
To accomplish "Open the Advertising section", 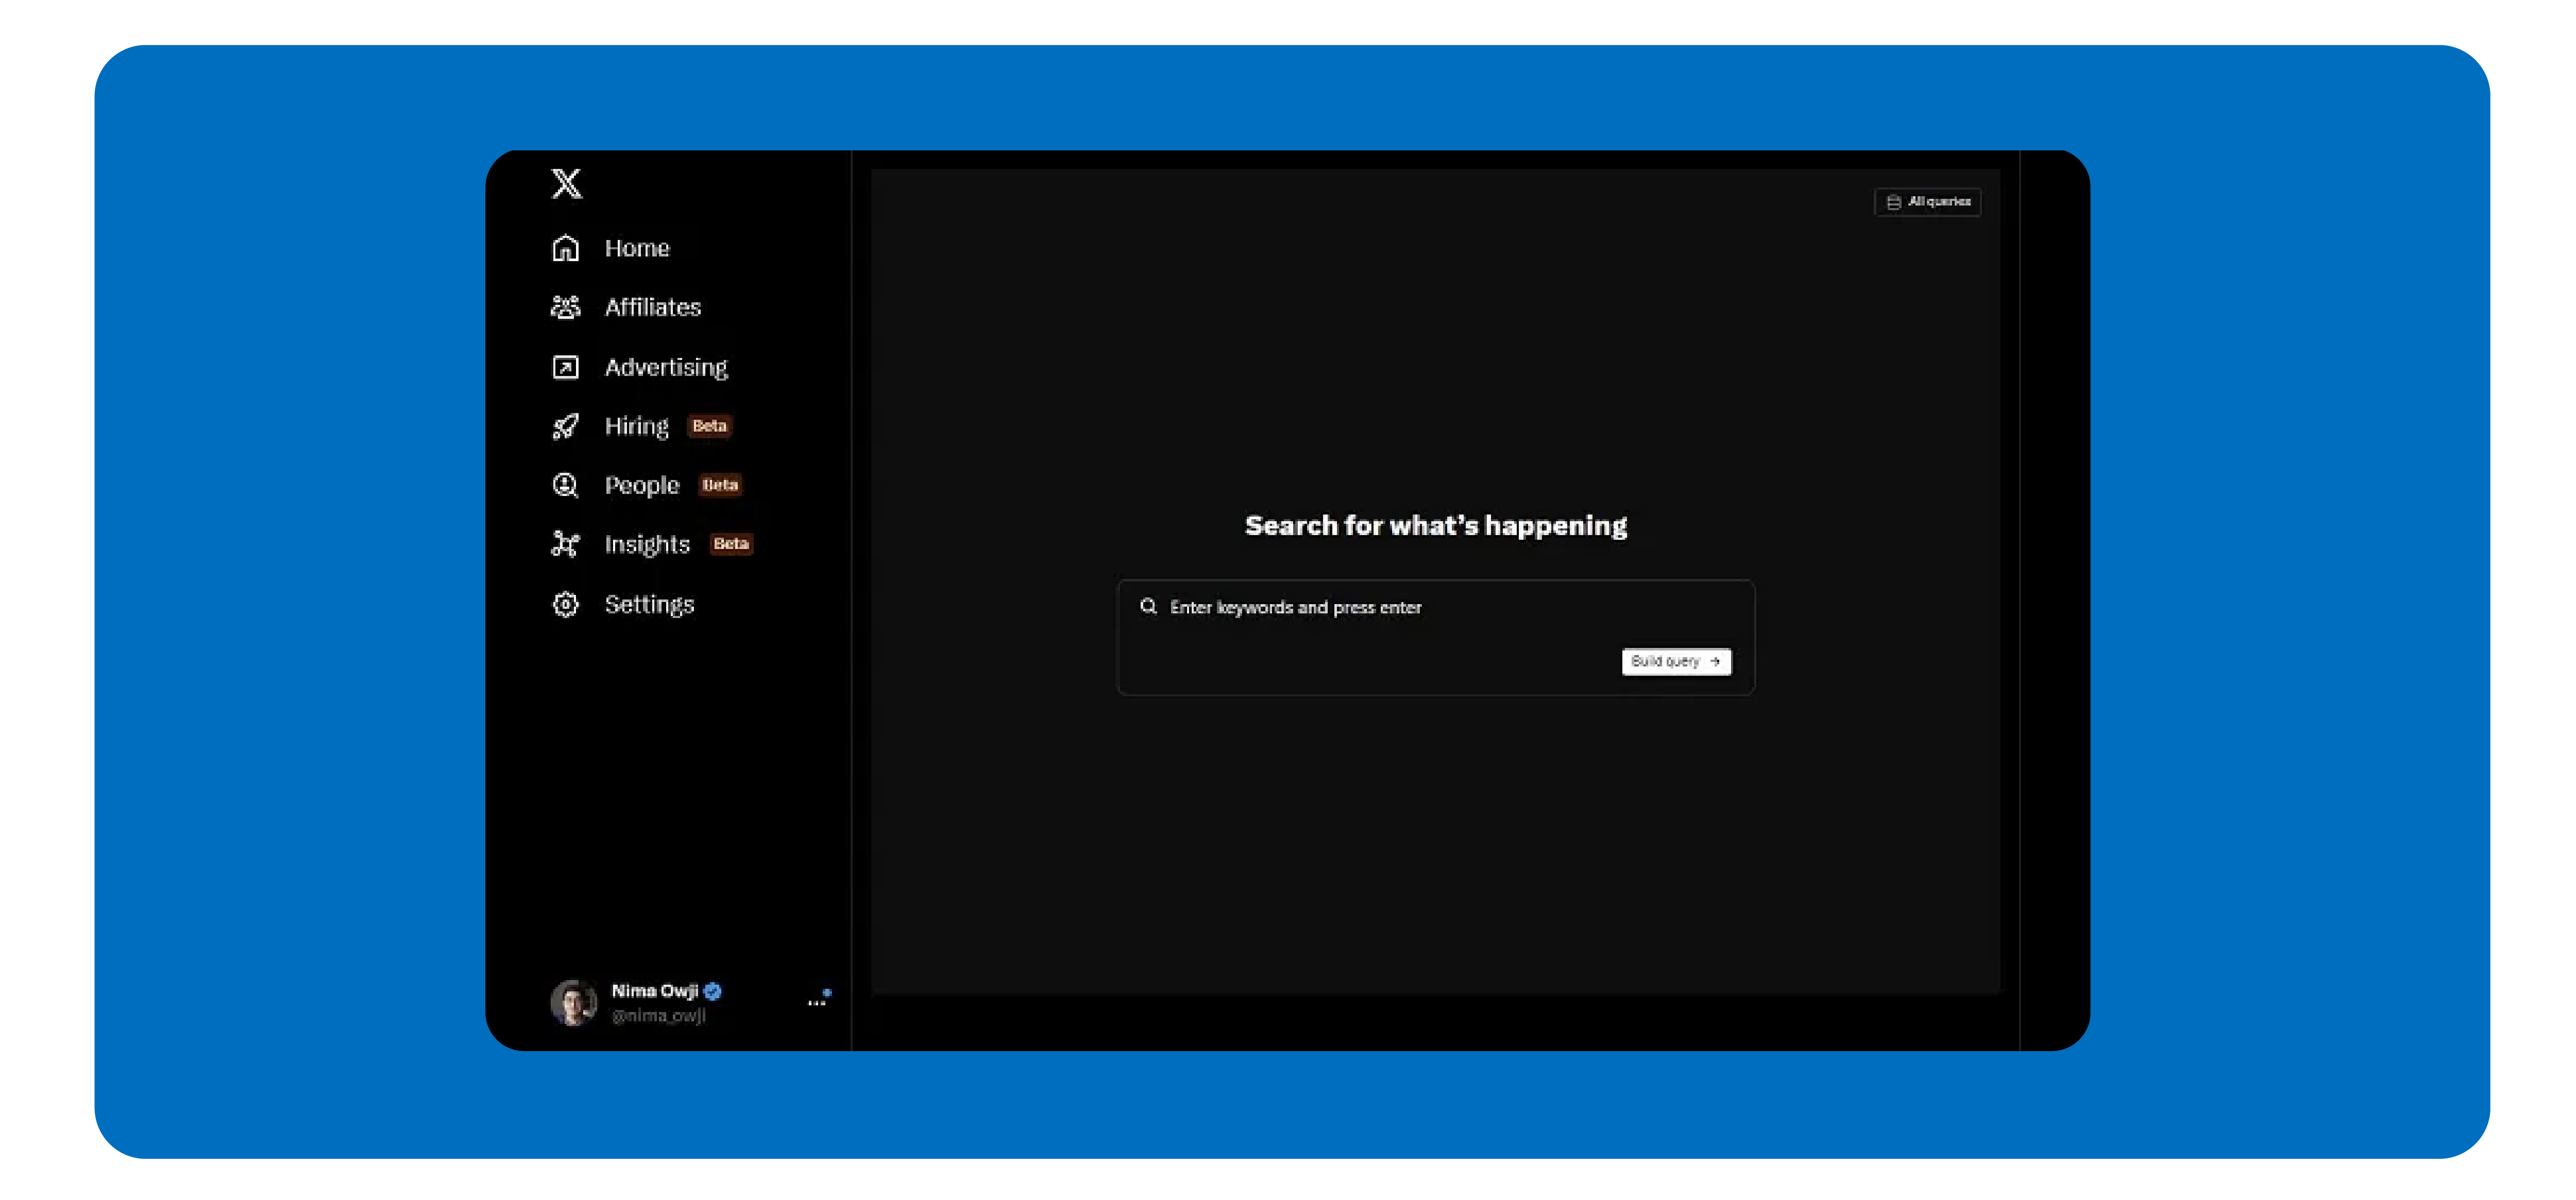I will pyautogui.click(x=640, y=367).
